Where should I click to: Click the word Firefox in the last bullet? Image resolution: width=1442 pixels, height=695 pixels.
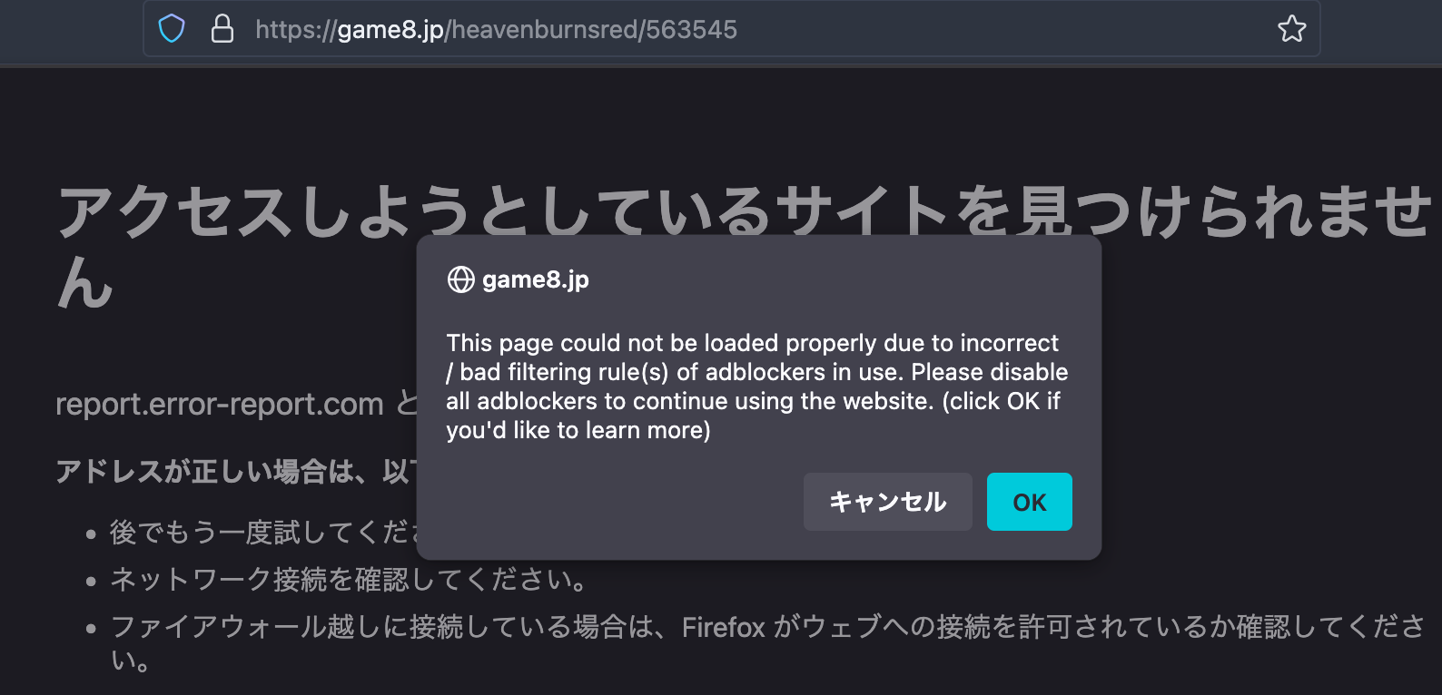pyautogui.click(x=724, y=627)
